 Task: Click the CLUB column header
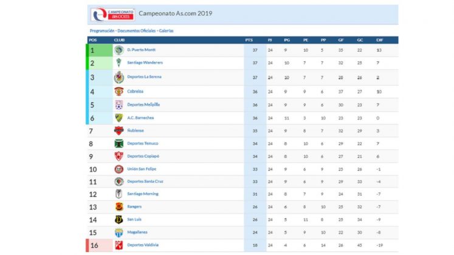(x=119, y=40)
